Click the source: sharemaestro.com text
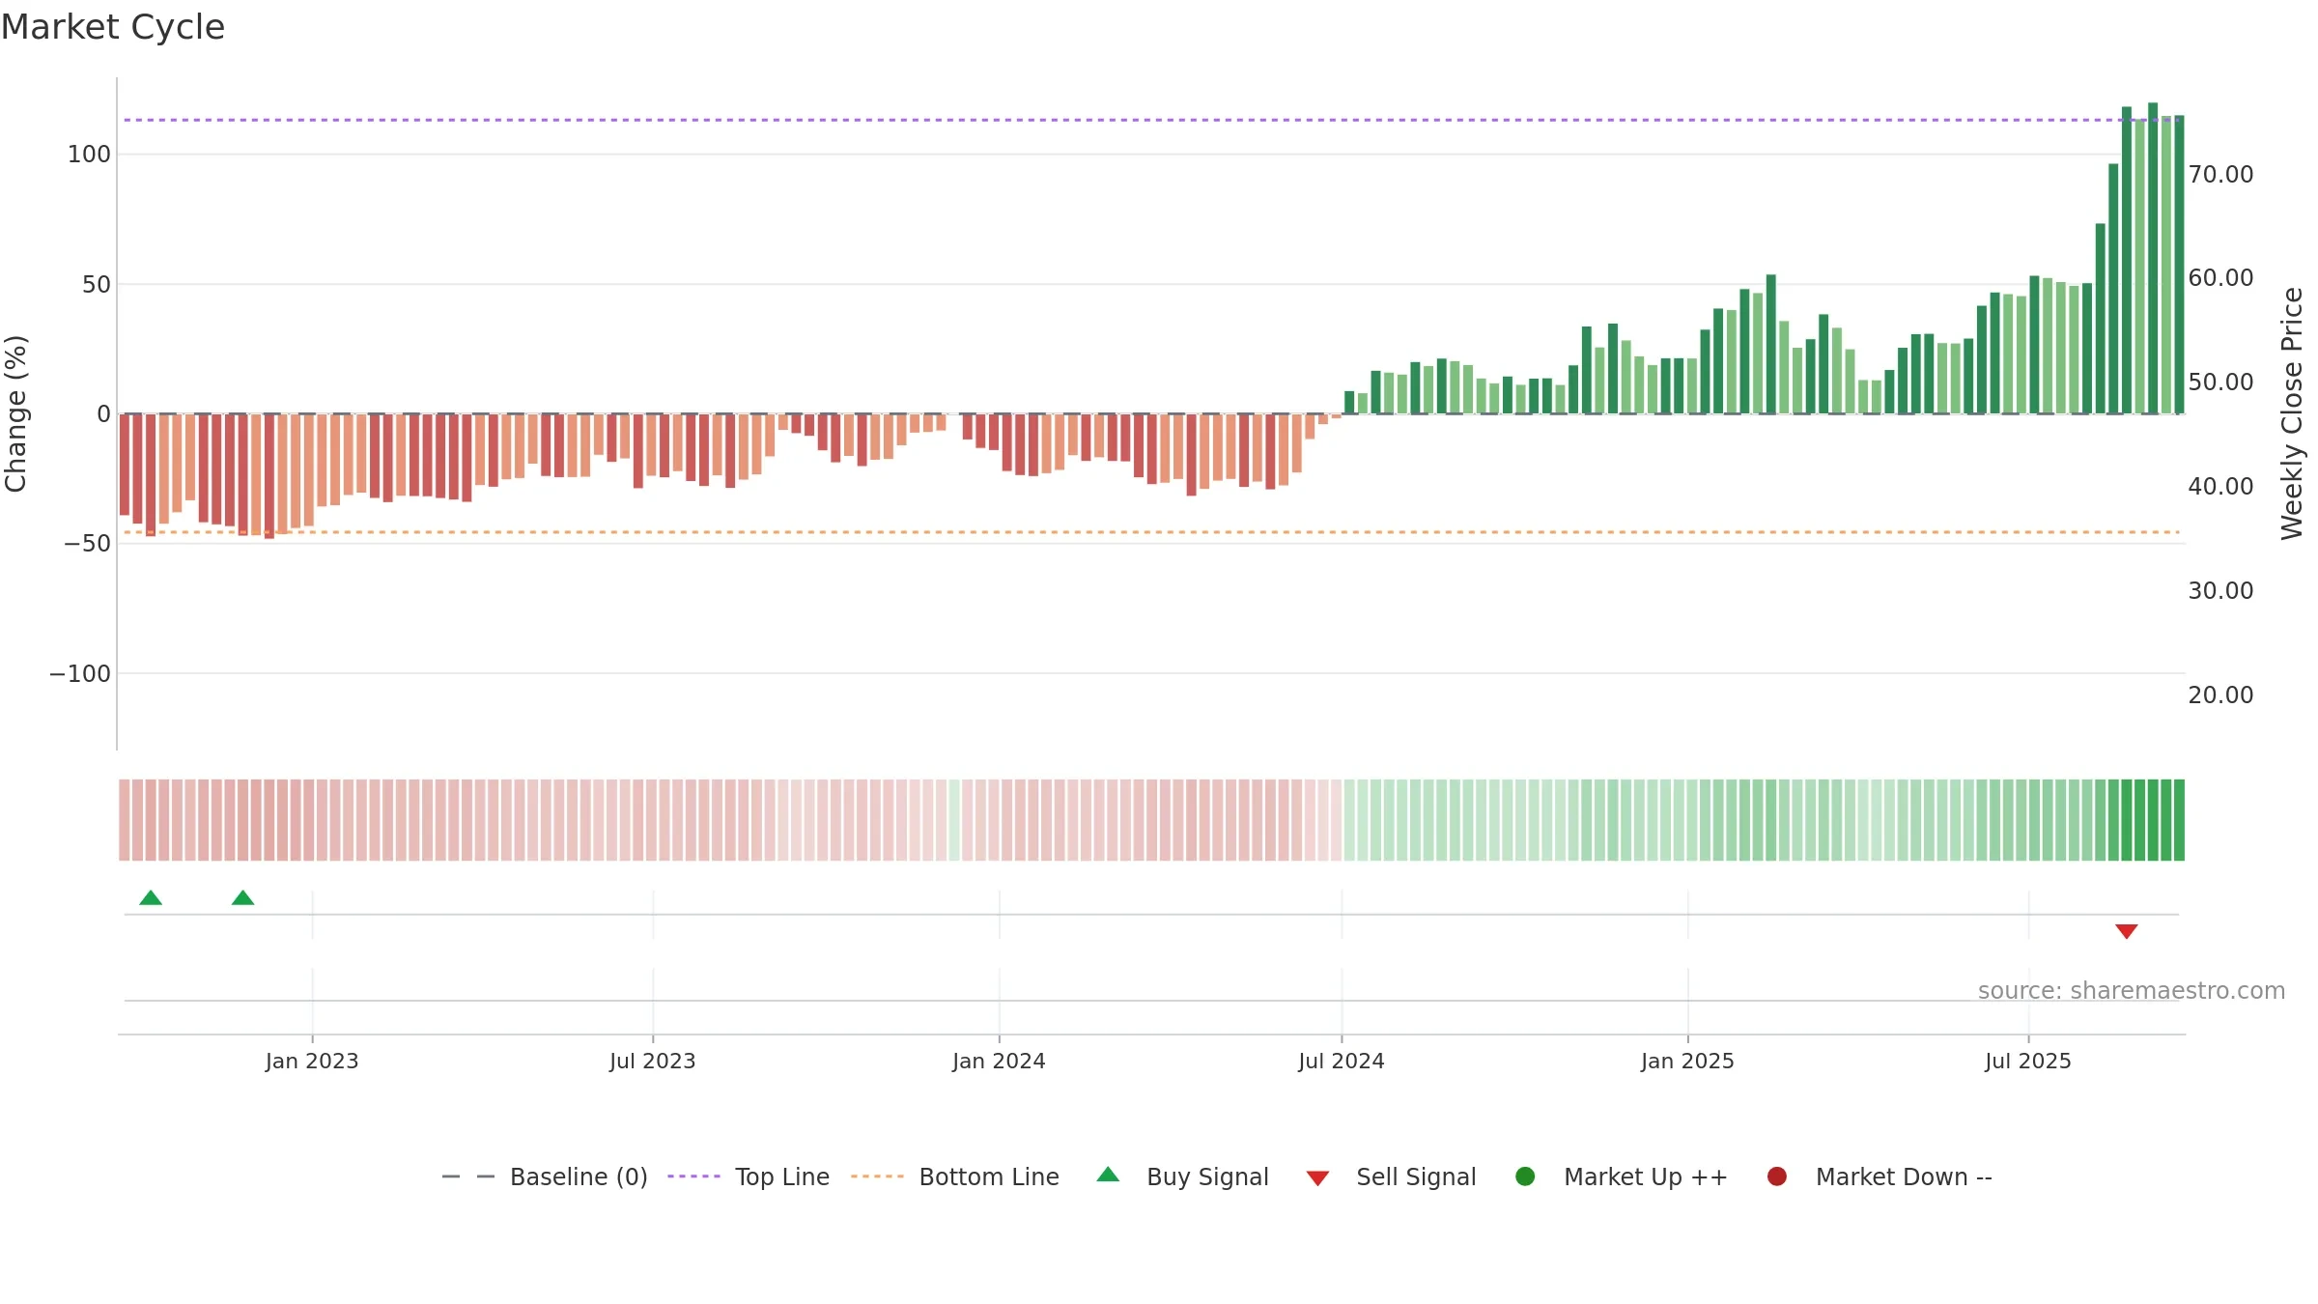 (2132, 991)
